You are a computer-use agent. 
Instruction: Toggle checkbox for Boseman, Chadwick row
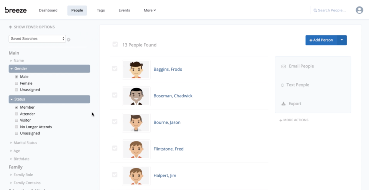pyautogui.click(x=115, y=95)
